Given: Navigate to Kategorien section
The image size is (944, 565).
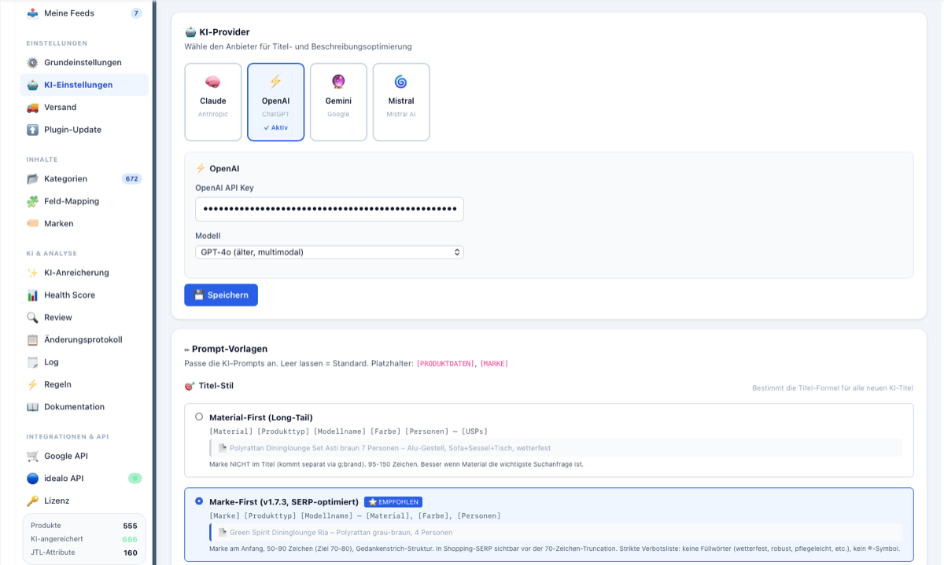Looking at the screenshot, I should click(x=84, y=178).
